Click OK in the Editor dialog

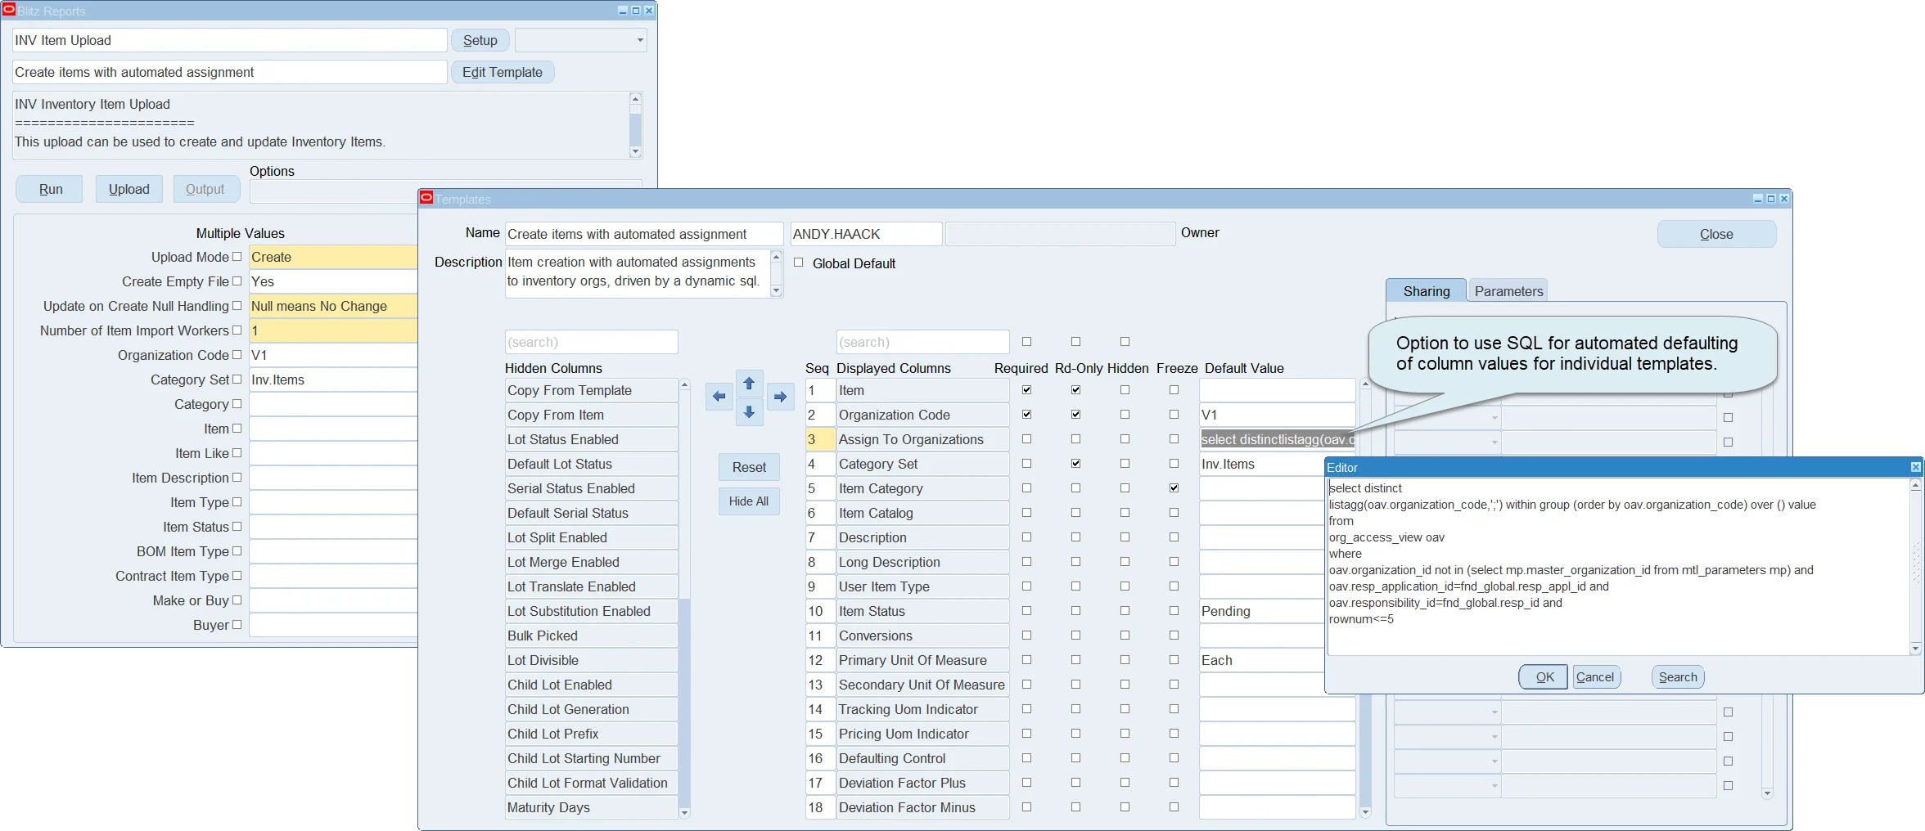coord(1544,677)
